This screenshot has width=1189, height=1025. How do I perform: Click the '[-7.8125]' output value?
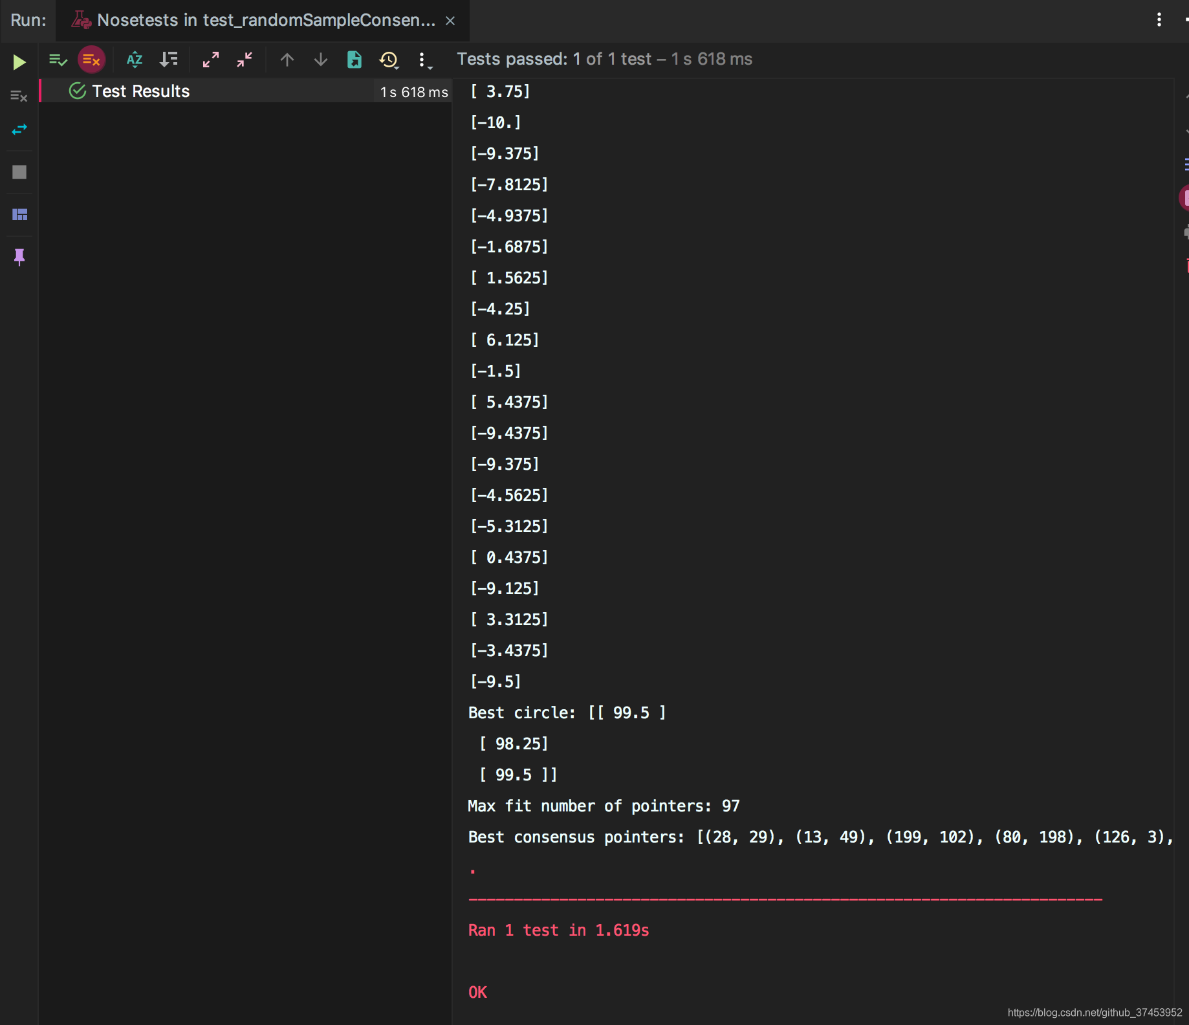click(x=509, y=185)
